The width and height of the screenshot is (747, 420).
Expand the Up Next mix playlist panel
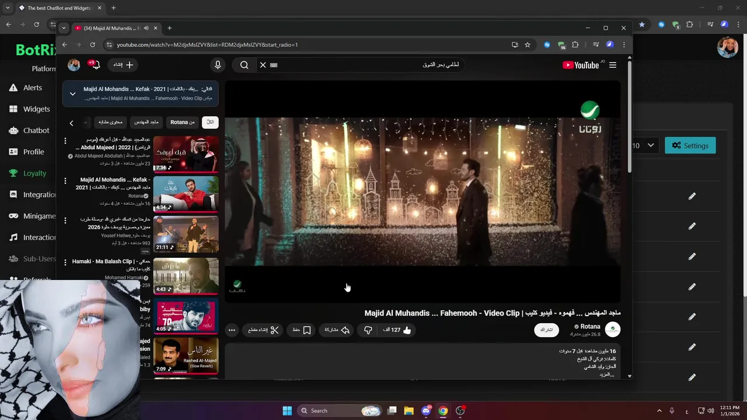coord(72,93)
